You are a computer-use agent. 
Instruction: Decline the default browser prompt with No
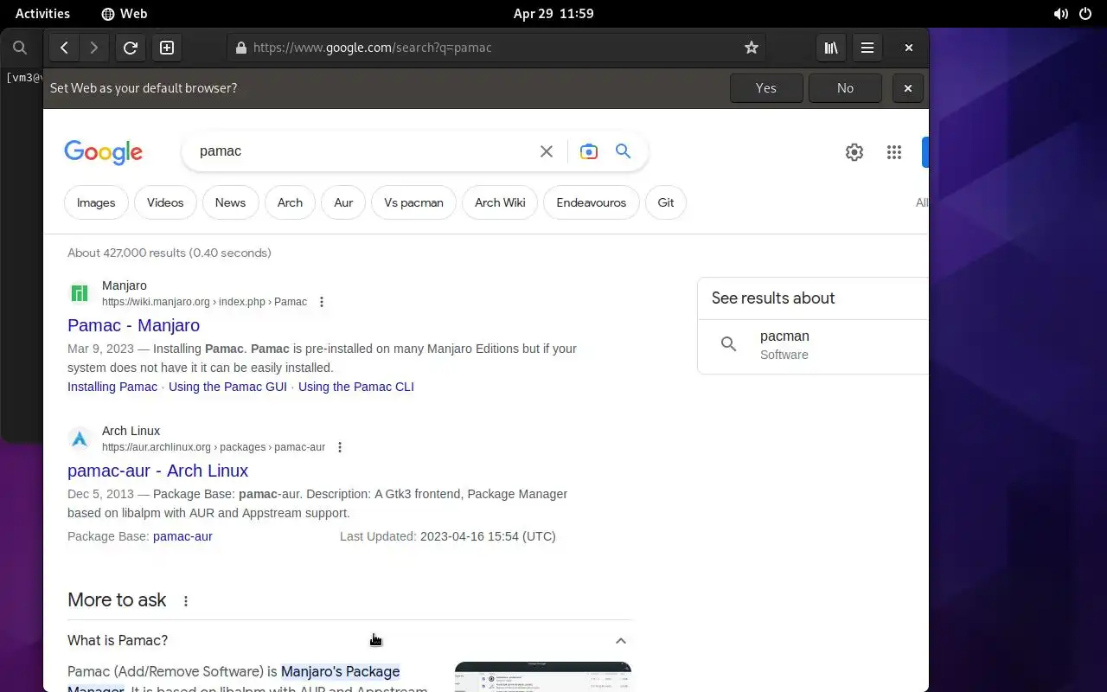(845, 88)
